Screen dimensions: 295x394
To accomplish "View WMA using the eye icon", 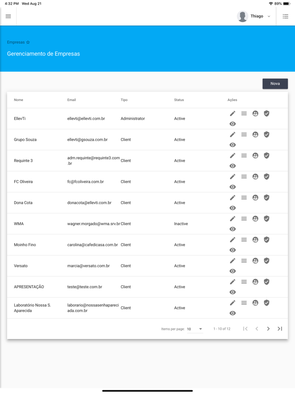I will click(233, 229).
